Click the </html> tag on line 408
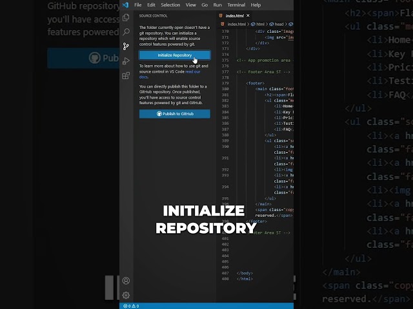This screenshot has width=413, height=309. (245, 279)
